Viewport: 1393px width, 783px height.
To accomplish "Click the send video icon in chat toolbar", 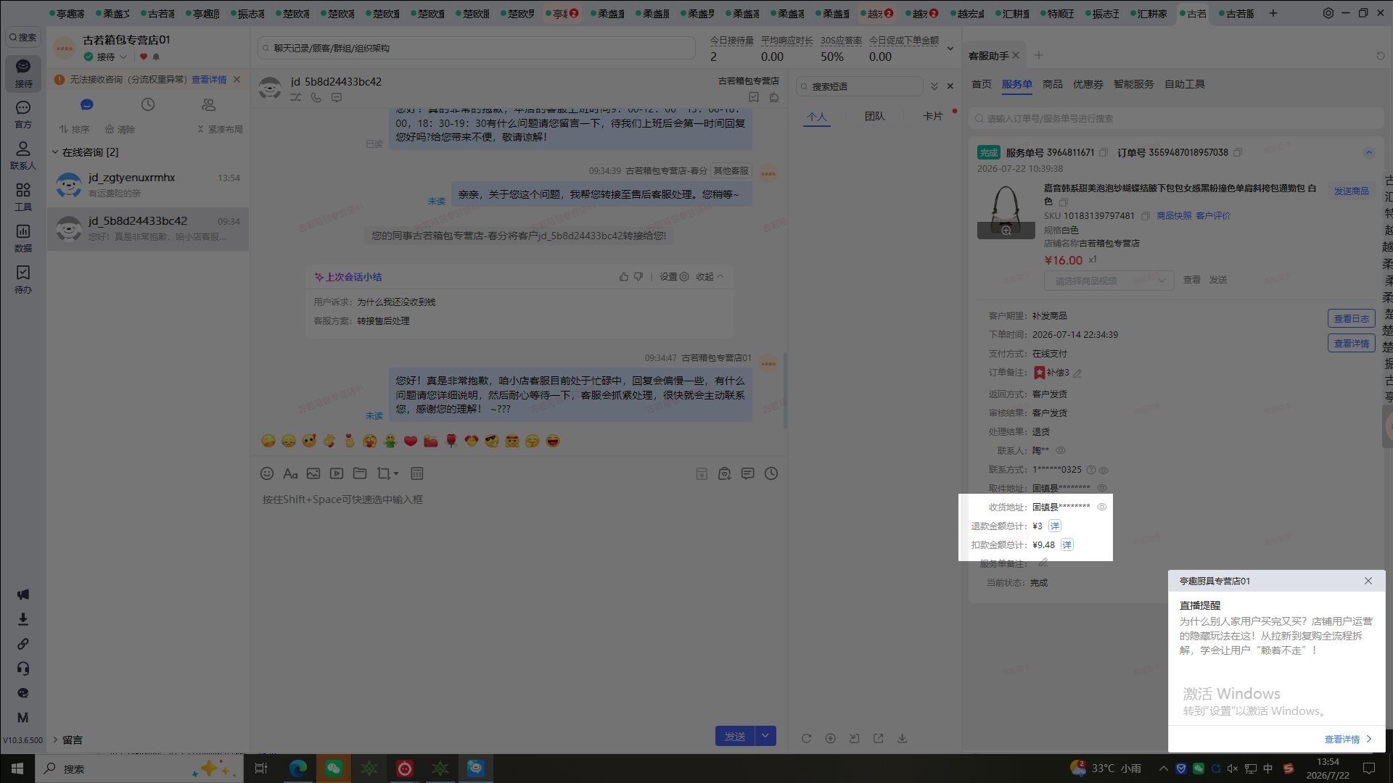I will 337,473.
